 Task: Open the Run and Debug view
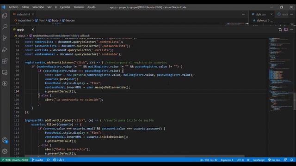(x=5, y=49)
